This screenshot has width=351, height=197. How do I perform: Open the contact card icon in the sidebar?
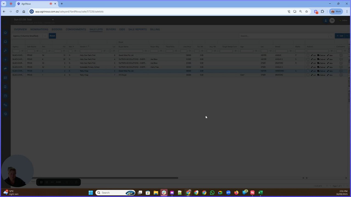[x=5, y=78]
